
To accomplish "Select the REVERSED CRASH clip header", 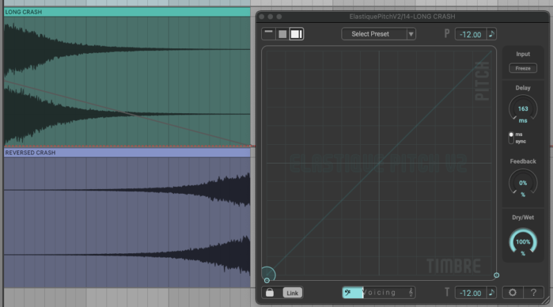I will click(126, 152).
